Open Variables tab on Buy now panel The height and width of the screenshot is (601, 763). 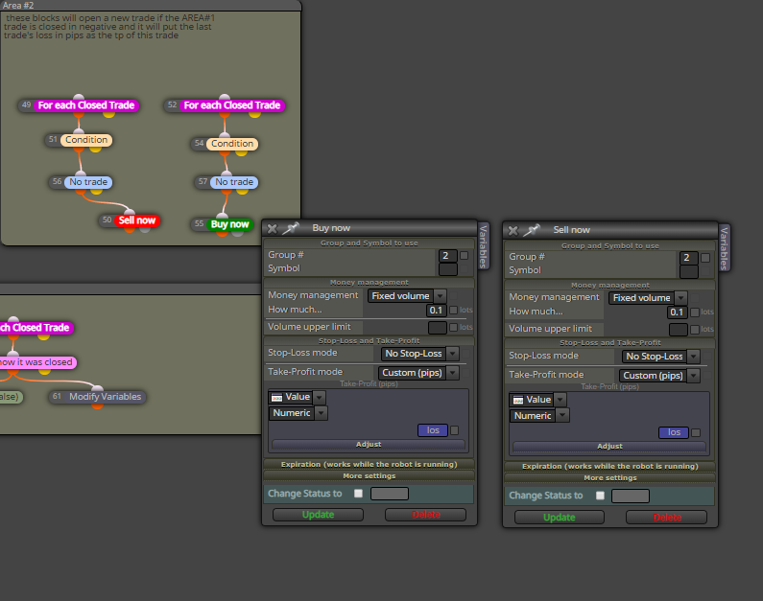click(483, 246)
